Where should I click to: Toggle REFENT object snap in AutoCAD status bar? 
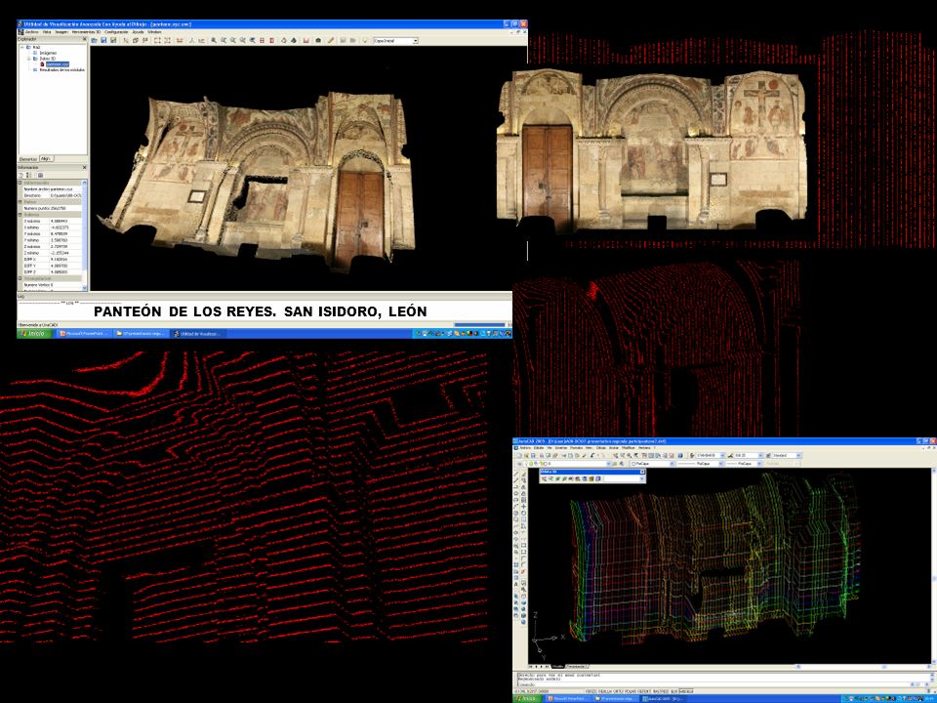644,691
